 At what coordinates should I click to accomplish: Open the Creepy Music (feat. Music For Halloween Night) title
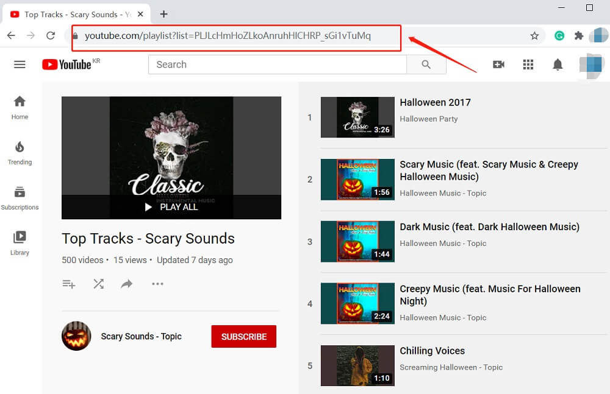490,295
